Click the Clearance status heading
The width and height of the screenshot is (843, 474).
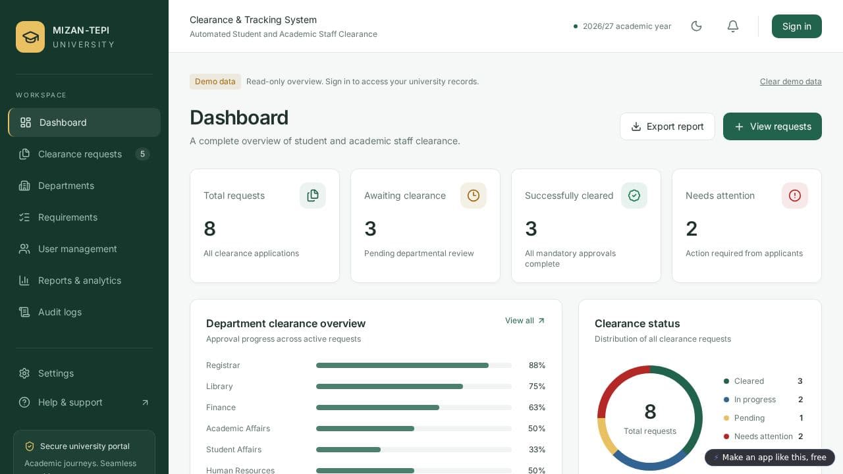[x=638, y=323]
